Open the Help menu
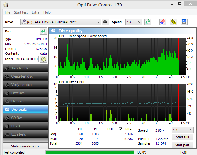This screenshot has height=155, width=197. 47,12
